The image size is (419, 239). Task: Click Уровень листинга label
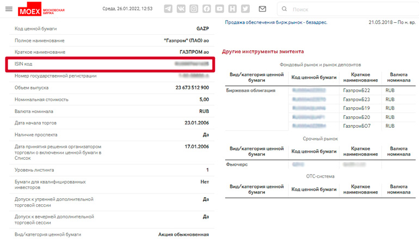pyautogui.click(x=34, y=170)
